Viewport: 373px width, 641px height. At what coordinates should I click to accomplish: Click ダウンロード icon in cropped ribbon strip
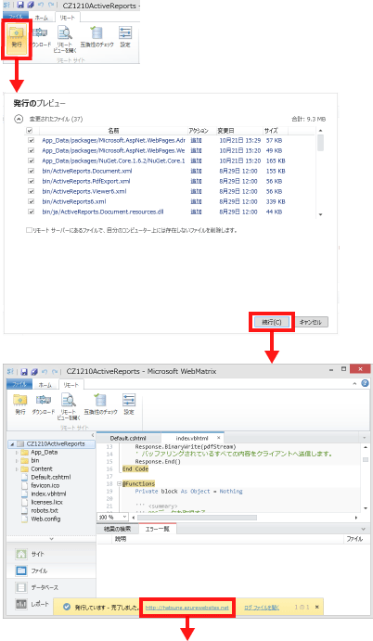pos(42,36)
